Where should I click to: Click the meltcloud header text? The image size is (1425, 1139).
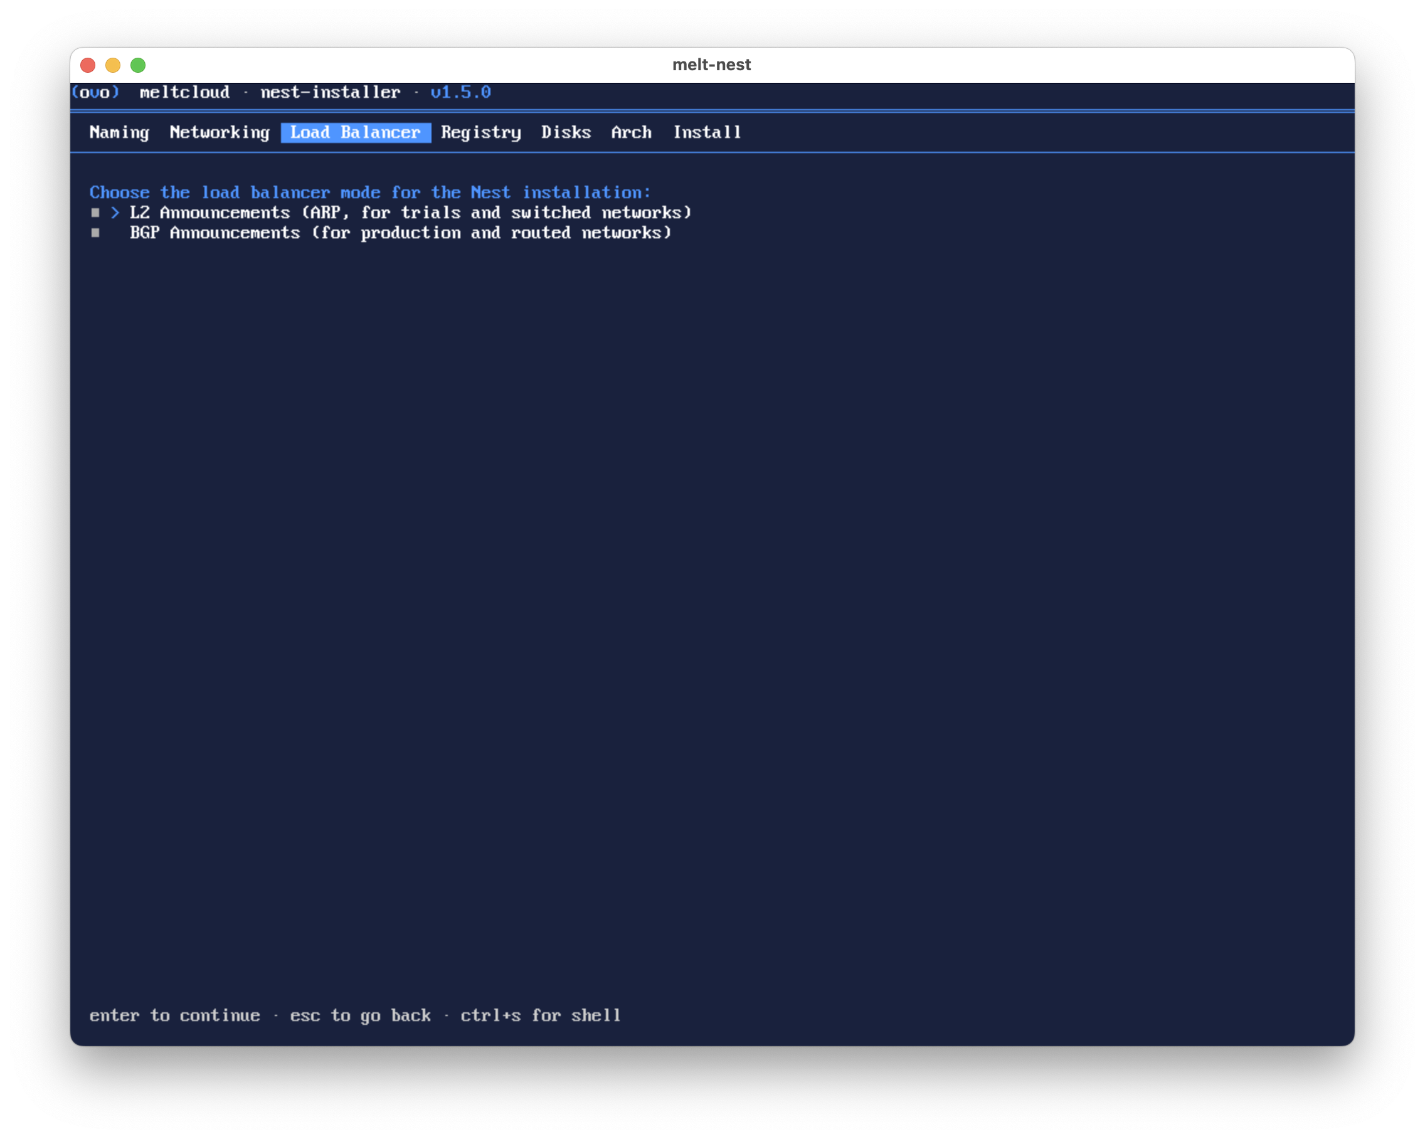coord(184,92)
